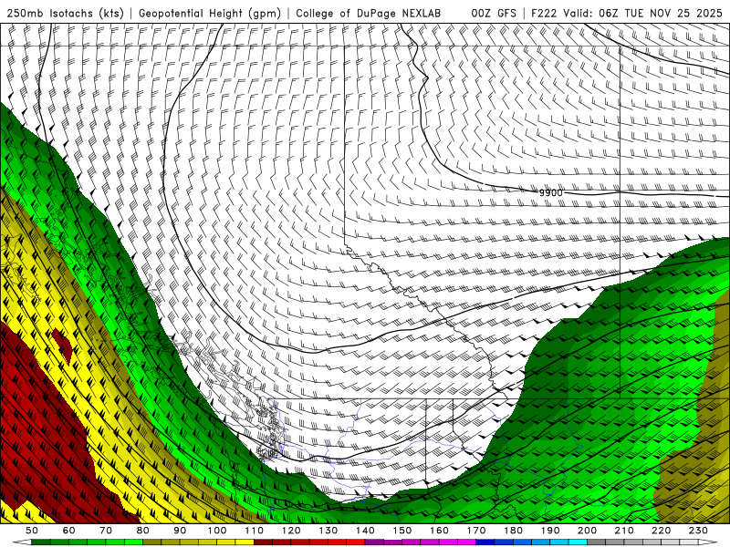Pick the dark gray swatch starting at 200
The height and width of the screenshot is (547, 730).
[x=597, y=542]
